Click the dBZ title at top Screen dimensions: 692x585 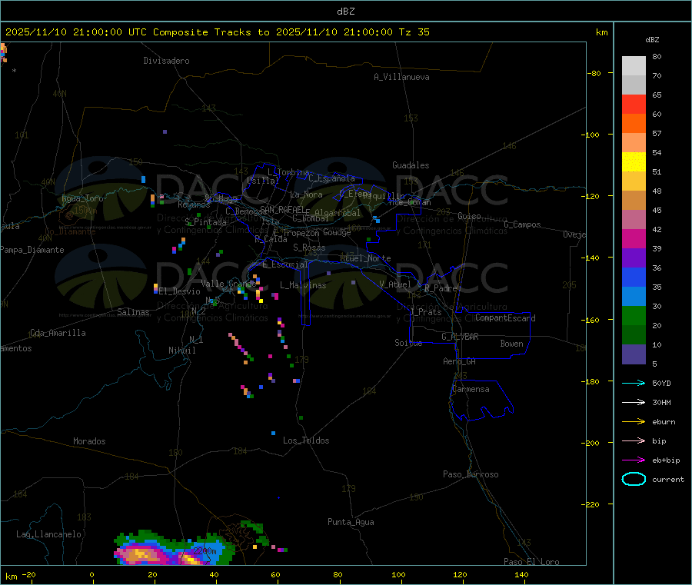[345, 12]
